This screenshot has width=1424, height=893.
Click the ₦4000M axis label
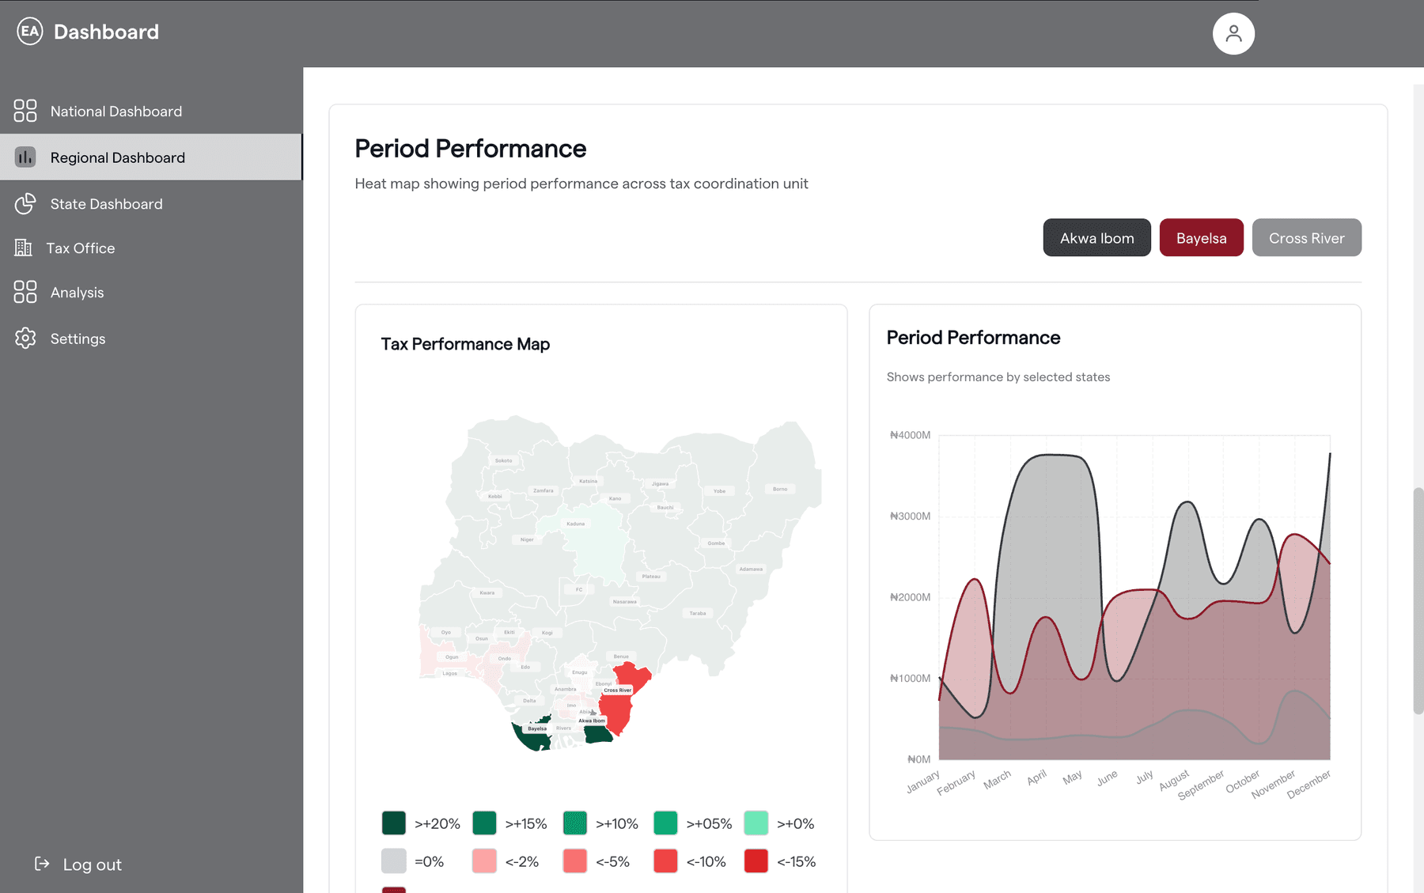pyautogui.click(x=910, y=435)
